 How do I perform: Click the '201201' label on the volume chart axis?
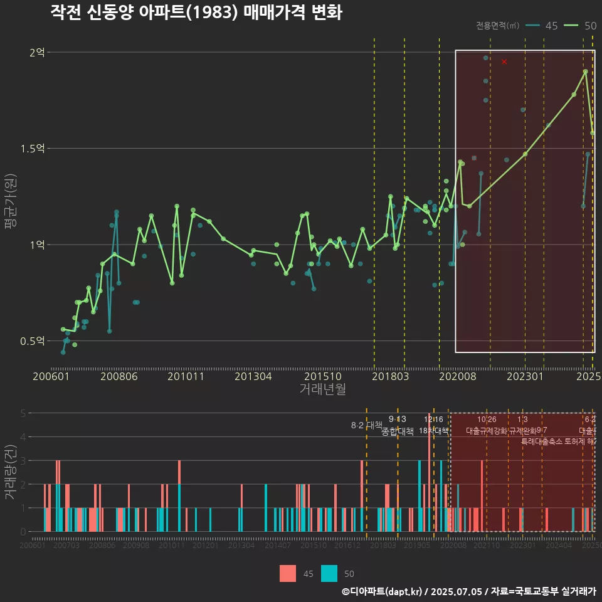[x=206, y=545]
